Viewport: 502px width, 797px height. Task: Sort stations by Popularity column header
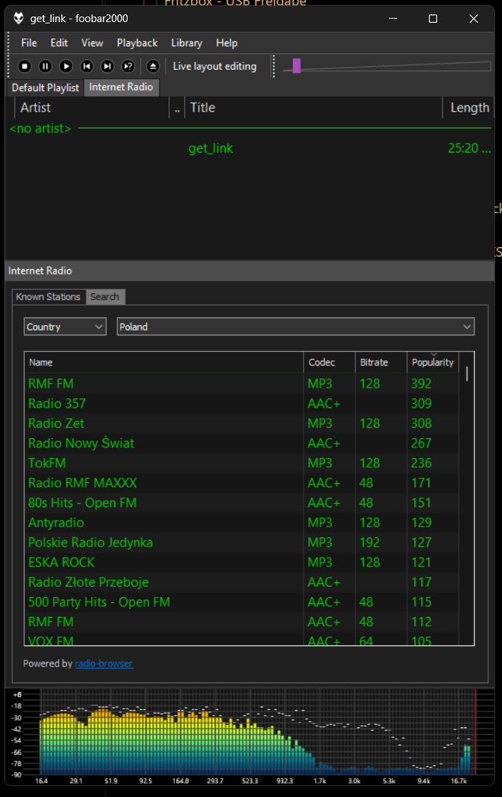tap(432, 362)
